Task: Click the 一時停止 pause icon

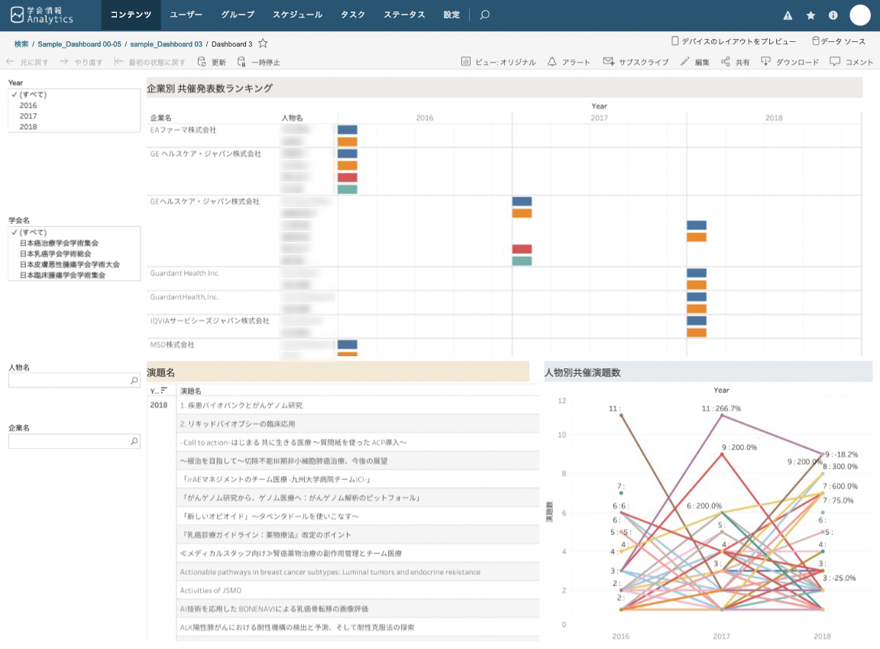Action: (241, 62)
